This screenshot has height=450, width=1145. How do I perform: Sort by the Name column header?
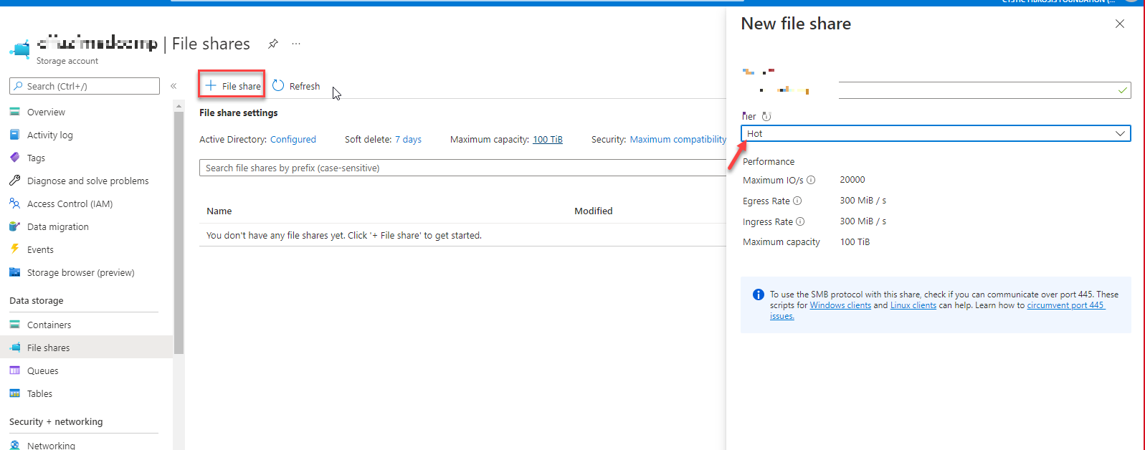click(x=219, y=211)
